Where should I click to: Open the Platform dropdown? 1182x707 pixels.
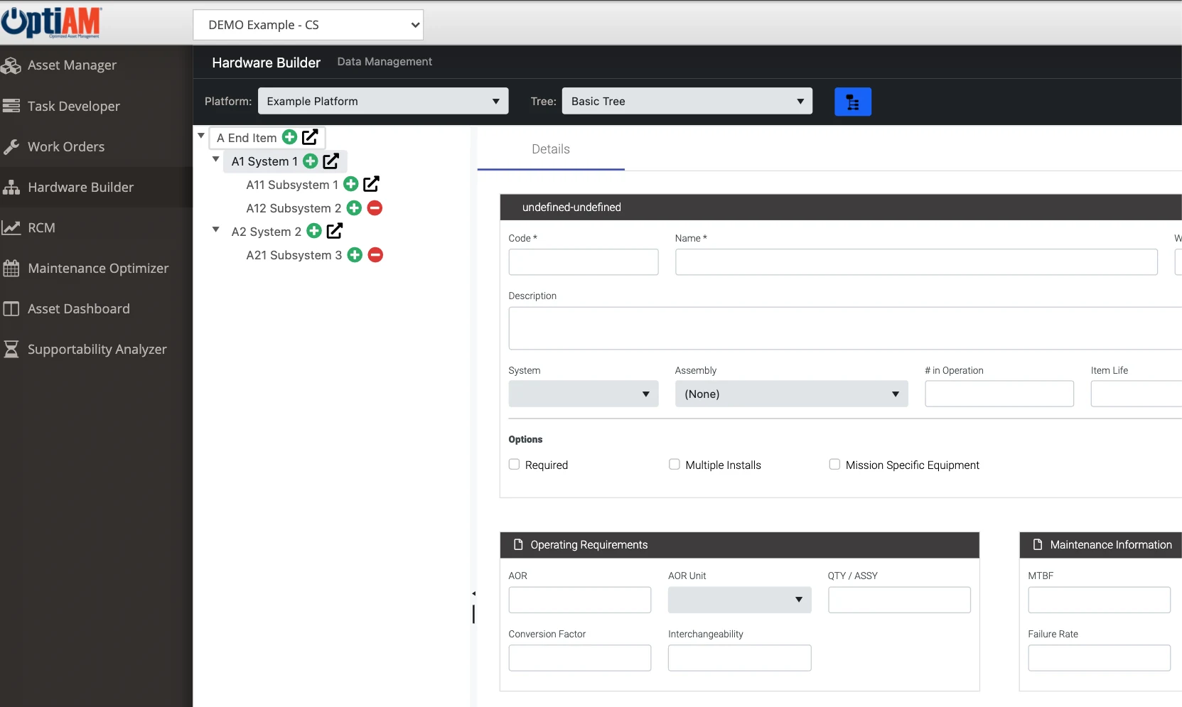coord(383,101)
